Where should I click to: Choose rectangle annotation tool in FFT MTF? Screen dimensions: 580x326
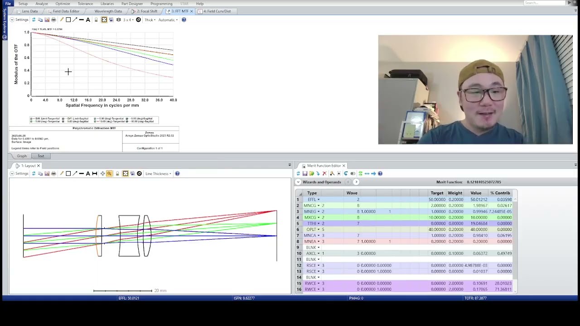pos(68,20)
